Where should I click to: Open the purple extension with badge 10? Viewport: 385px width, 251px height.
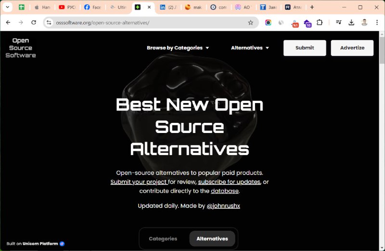pyautogui.click(x=308, y=23)
